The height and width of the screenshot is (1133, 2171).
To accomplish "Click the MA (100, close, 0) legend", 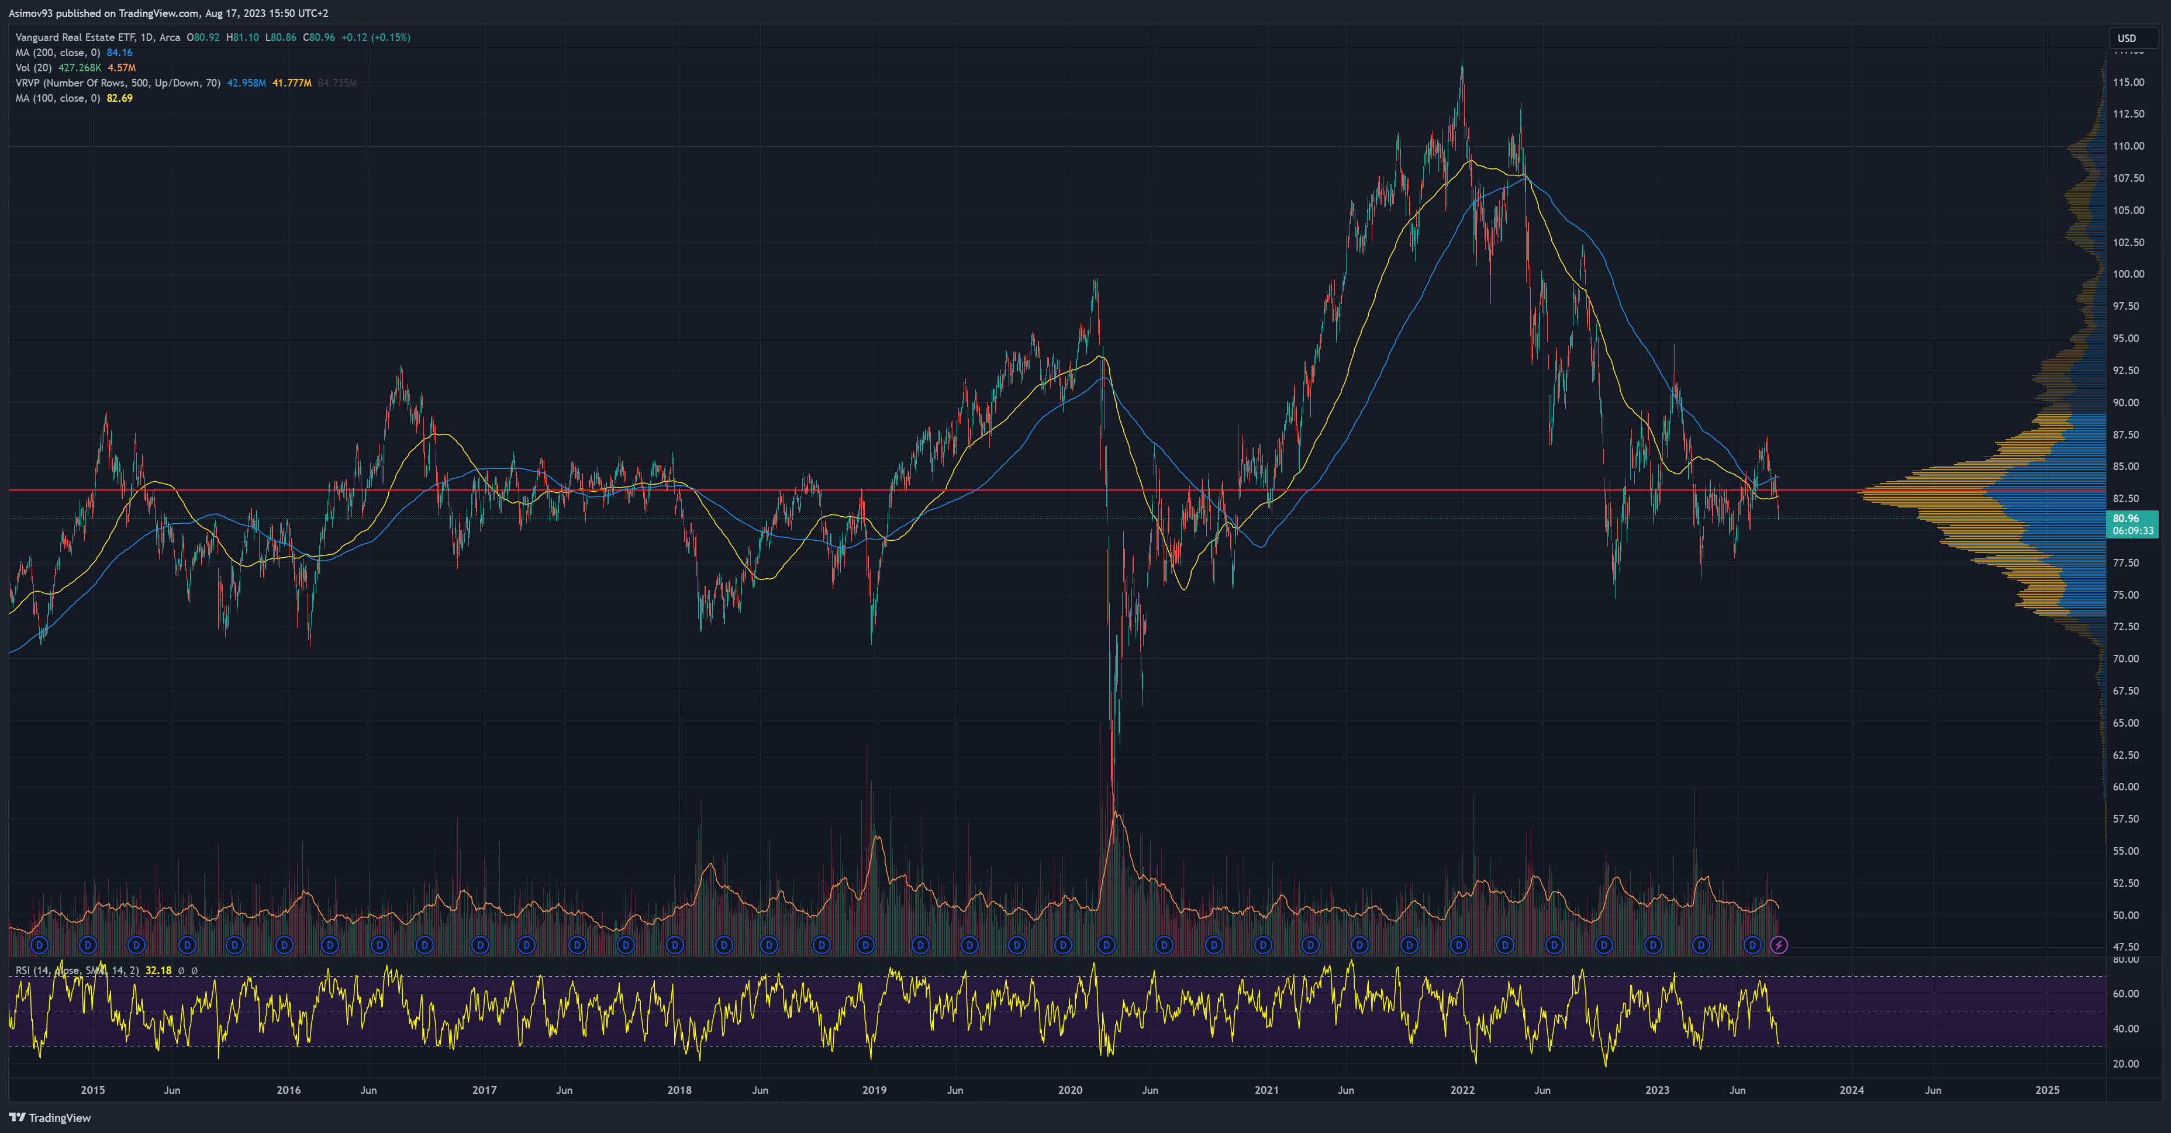I will (57, 98).
